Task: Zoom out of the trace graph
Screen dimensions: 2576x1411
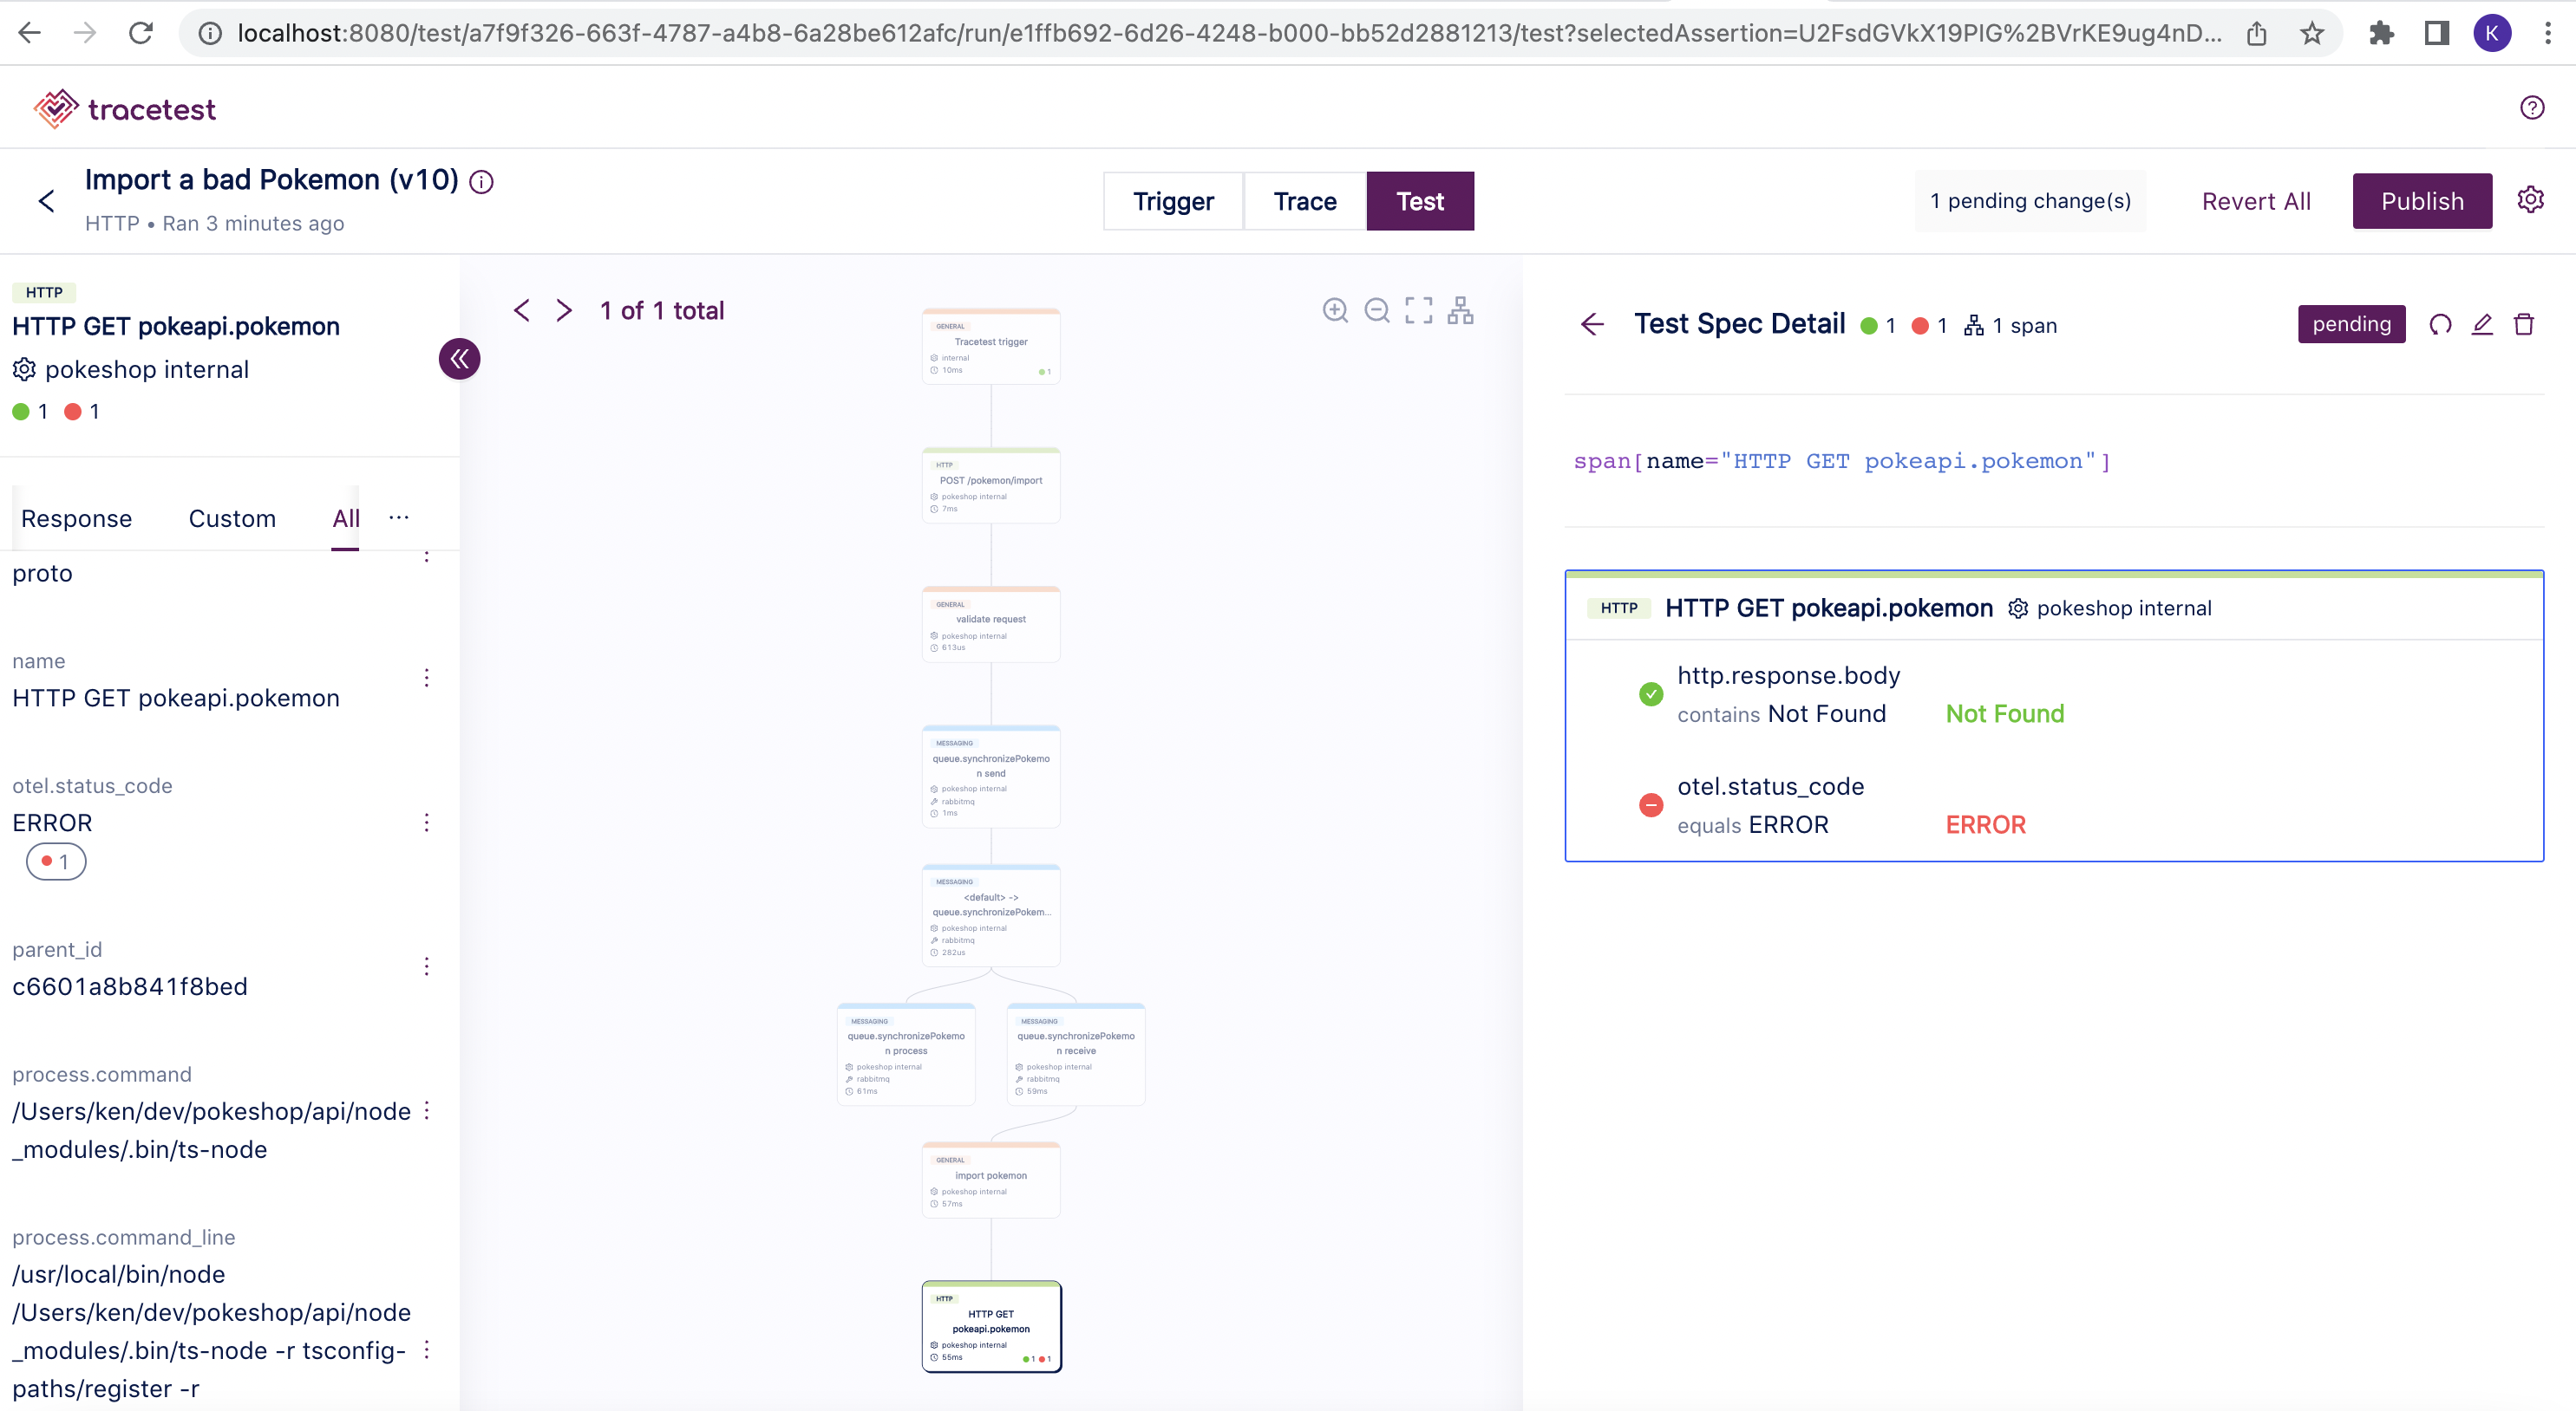Action: pyautogui.click(x=1377, y=309)
